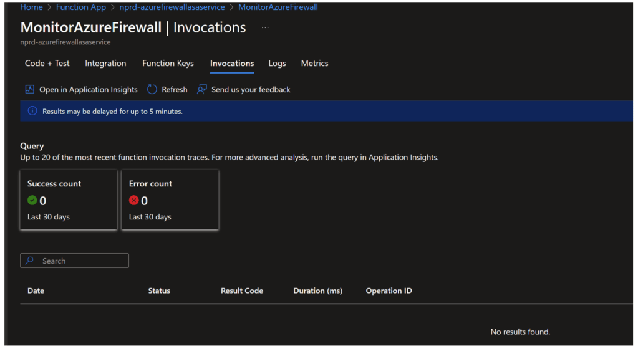
Task: Click the Function App breadcrumb link
Action: click(81, 7)
